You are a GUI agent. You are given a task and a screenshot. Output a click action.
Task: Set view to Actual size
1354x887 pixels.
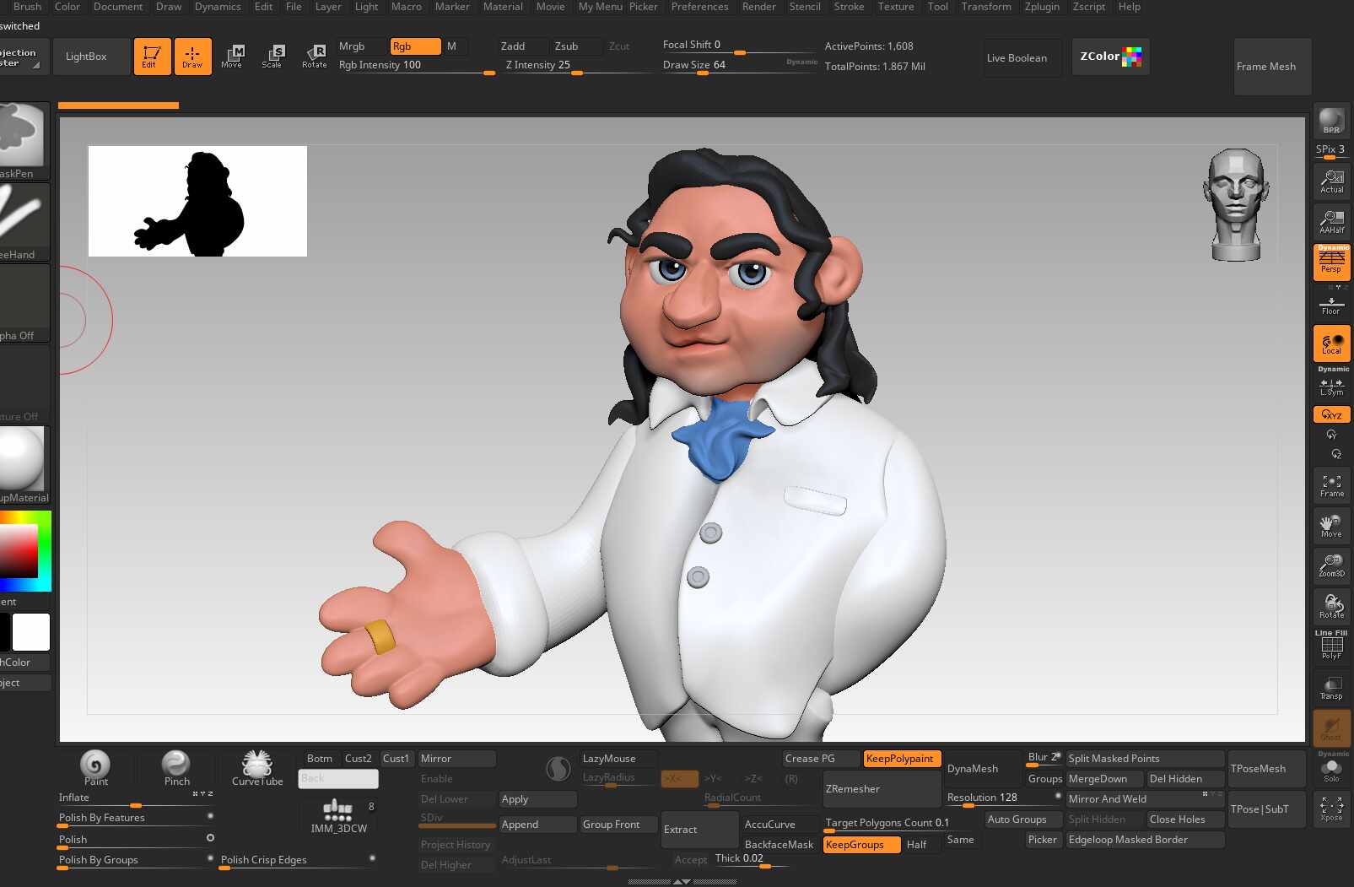click(x=1331, y=181)
